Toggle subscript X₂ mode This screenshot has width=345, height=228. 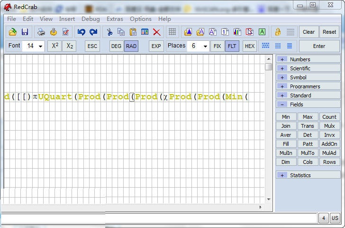click(70, 46)
